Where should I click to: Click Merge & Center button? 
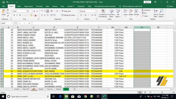click(x=68, y=15)
